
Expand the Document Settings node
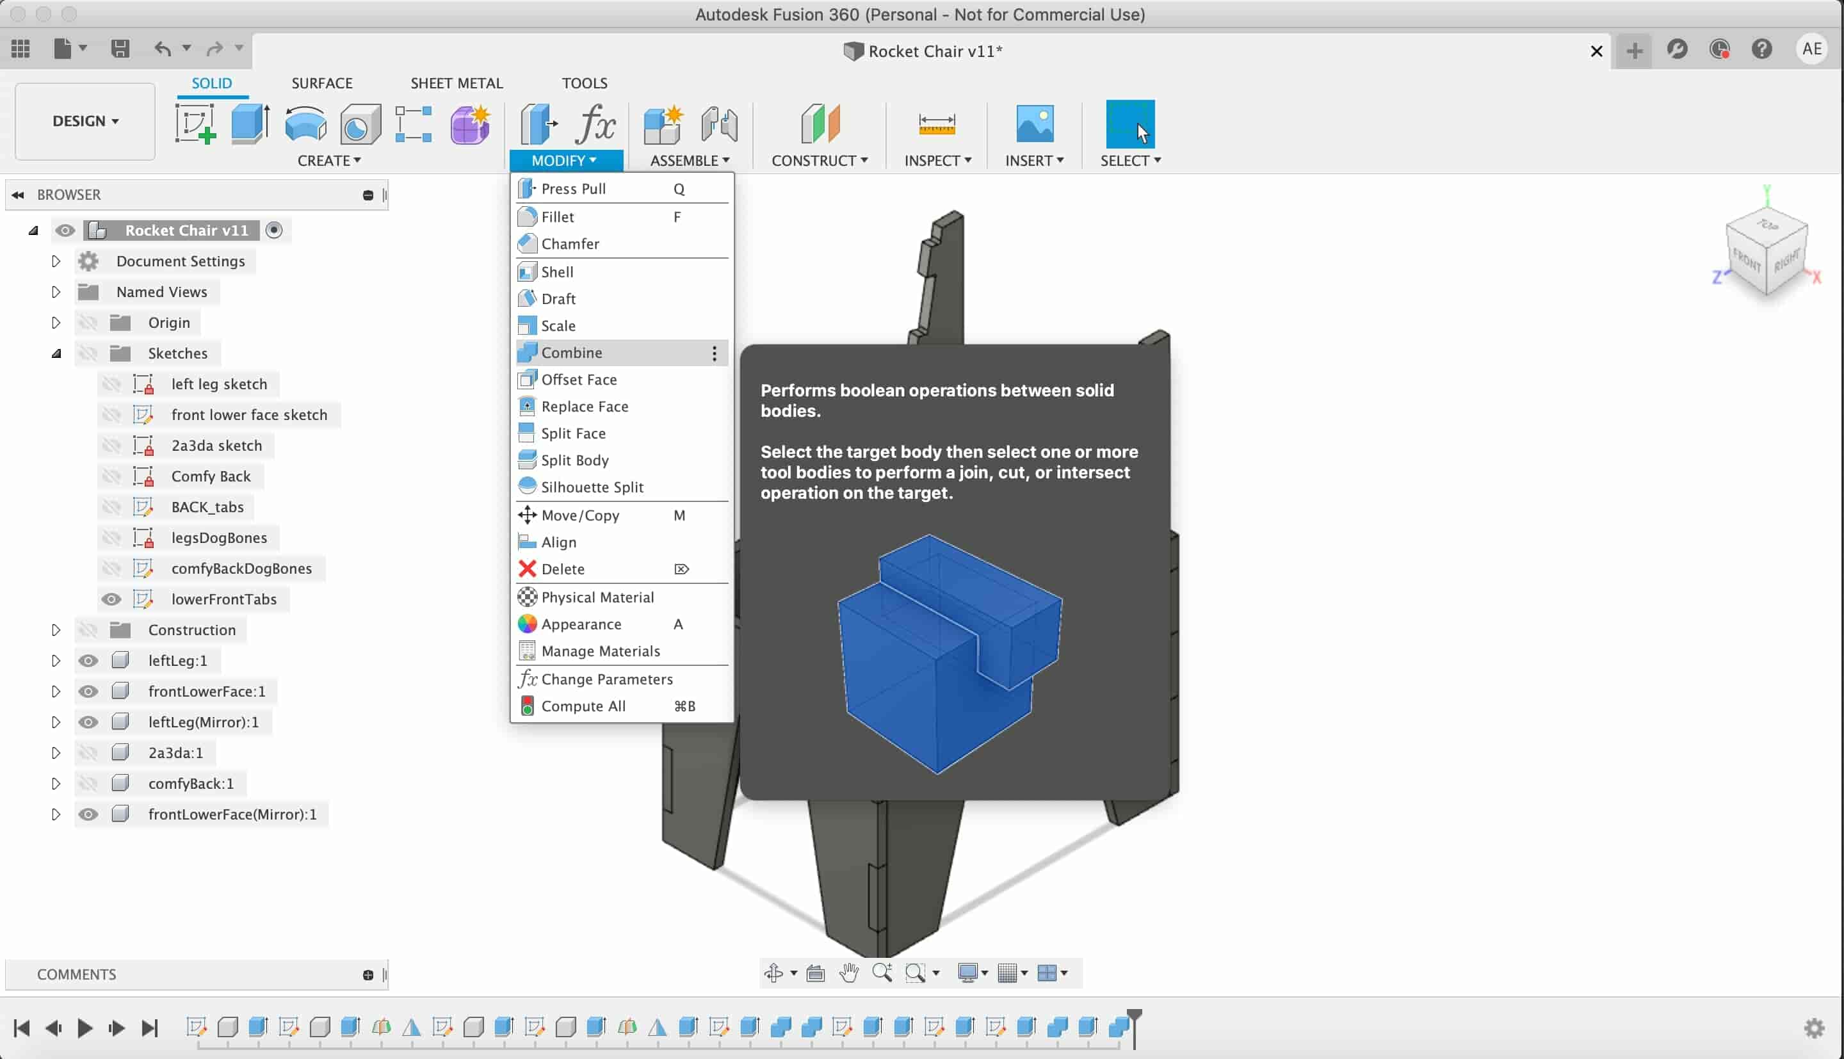tap(55, 261)
